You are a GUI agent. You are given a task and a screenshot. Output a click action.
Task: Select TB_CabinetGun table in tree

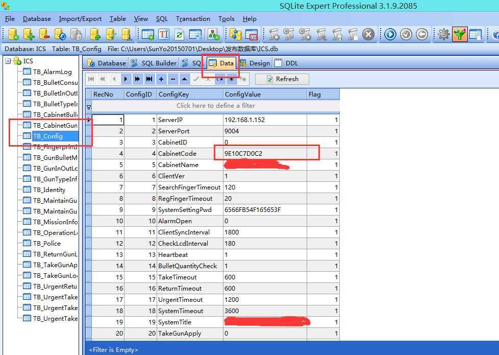coord(55,126)
